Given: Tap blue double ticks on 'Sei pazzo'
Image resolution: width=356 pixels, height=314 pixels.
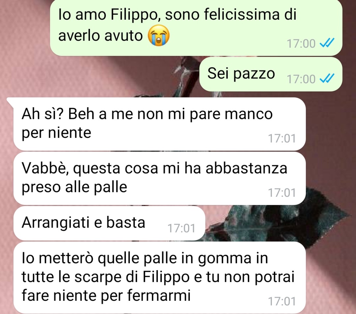Looking at the screenshot, I should [327, 78].
